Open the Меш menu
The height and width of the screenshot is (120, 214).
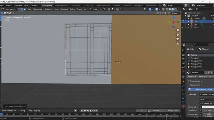(57, 9)
